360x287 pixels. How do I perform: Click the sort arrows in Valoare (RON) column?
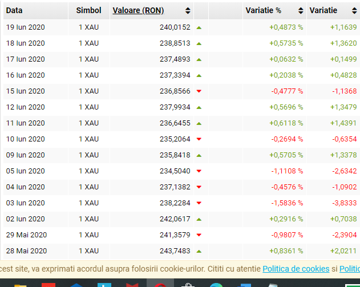188,11
